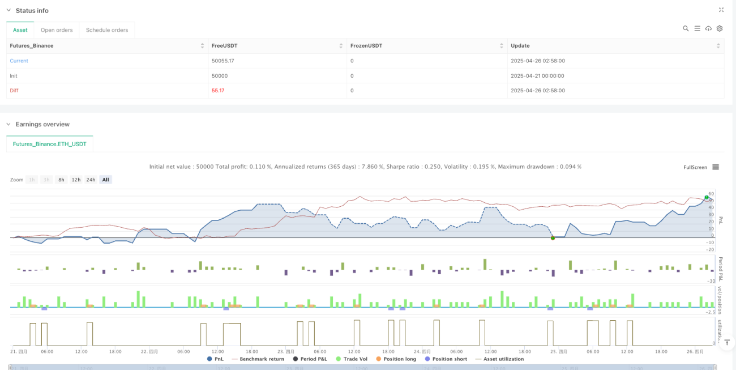Click the Initial net value statistics line

pos(365,167)
